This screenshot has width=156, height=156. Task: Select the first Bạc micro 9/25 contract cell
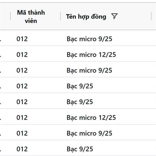coord(89,39)
